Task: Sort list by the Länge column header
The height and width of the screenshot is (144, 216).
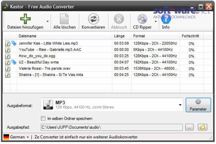Action: click(119, 36)
